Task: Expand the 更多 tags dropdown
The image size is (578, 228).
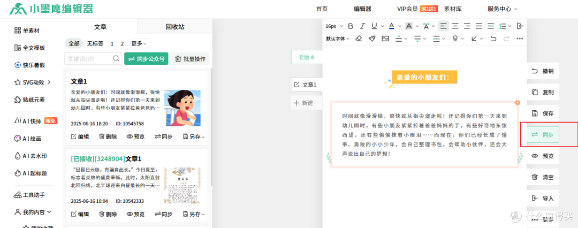Action: pyautogui.click(x=139, y=43)
